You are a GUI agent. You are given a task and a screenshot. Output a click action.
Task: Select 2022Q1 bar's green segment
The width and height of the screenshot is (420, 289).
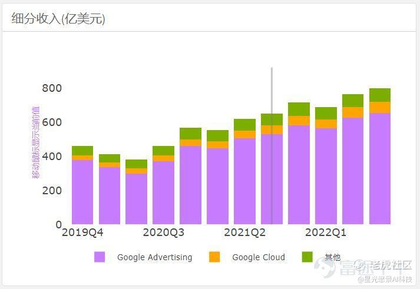pos(326,114)
